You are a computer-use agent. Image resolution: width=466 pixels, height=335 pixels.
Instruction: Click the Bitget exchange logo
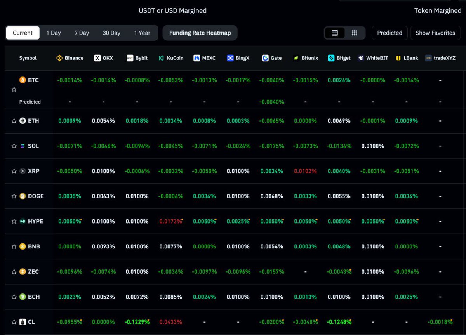pyautogui.click(x=331, y=58)
